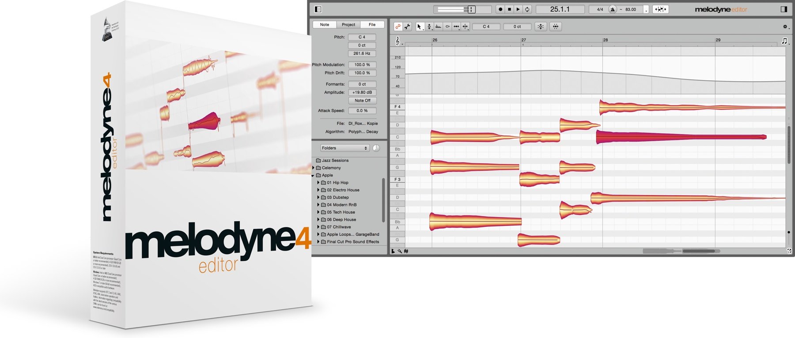795x338 pixels.
Task: Open the treble clef pitch grid menu
Action: pos(398,41)
